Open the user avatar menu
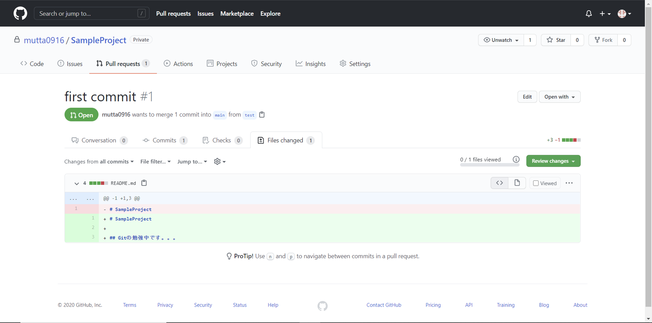This screenshot has width=652, height=323. (x=624, y=14)
